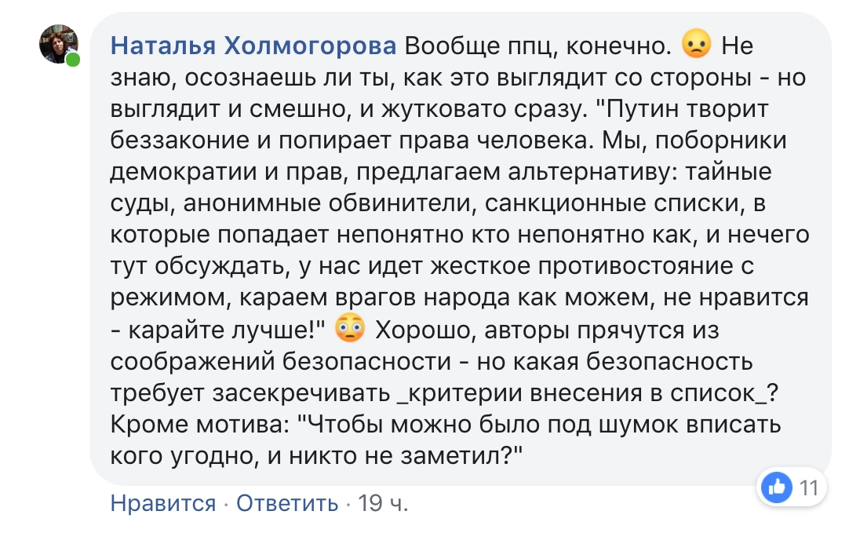Viewport: 849px width, 533px height.
Task: Open the Наталья Холмогорова profile name link
Action: coord(253,46)
